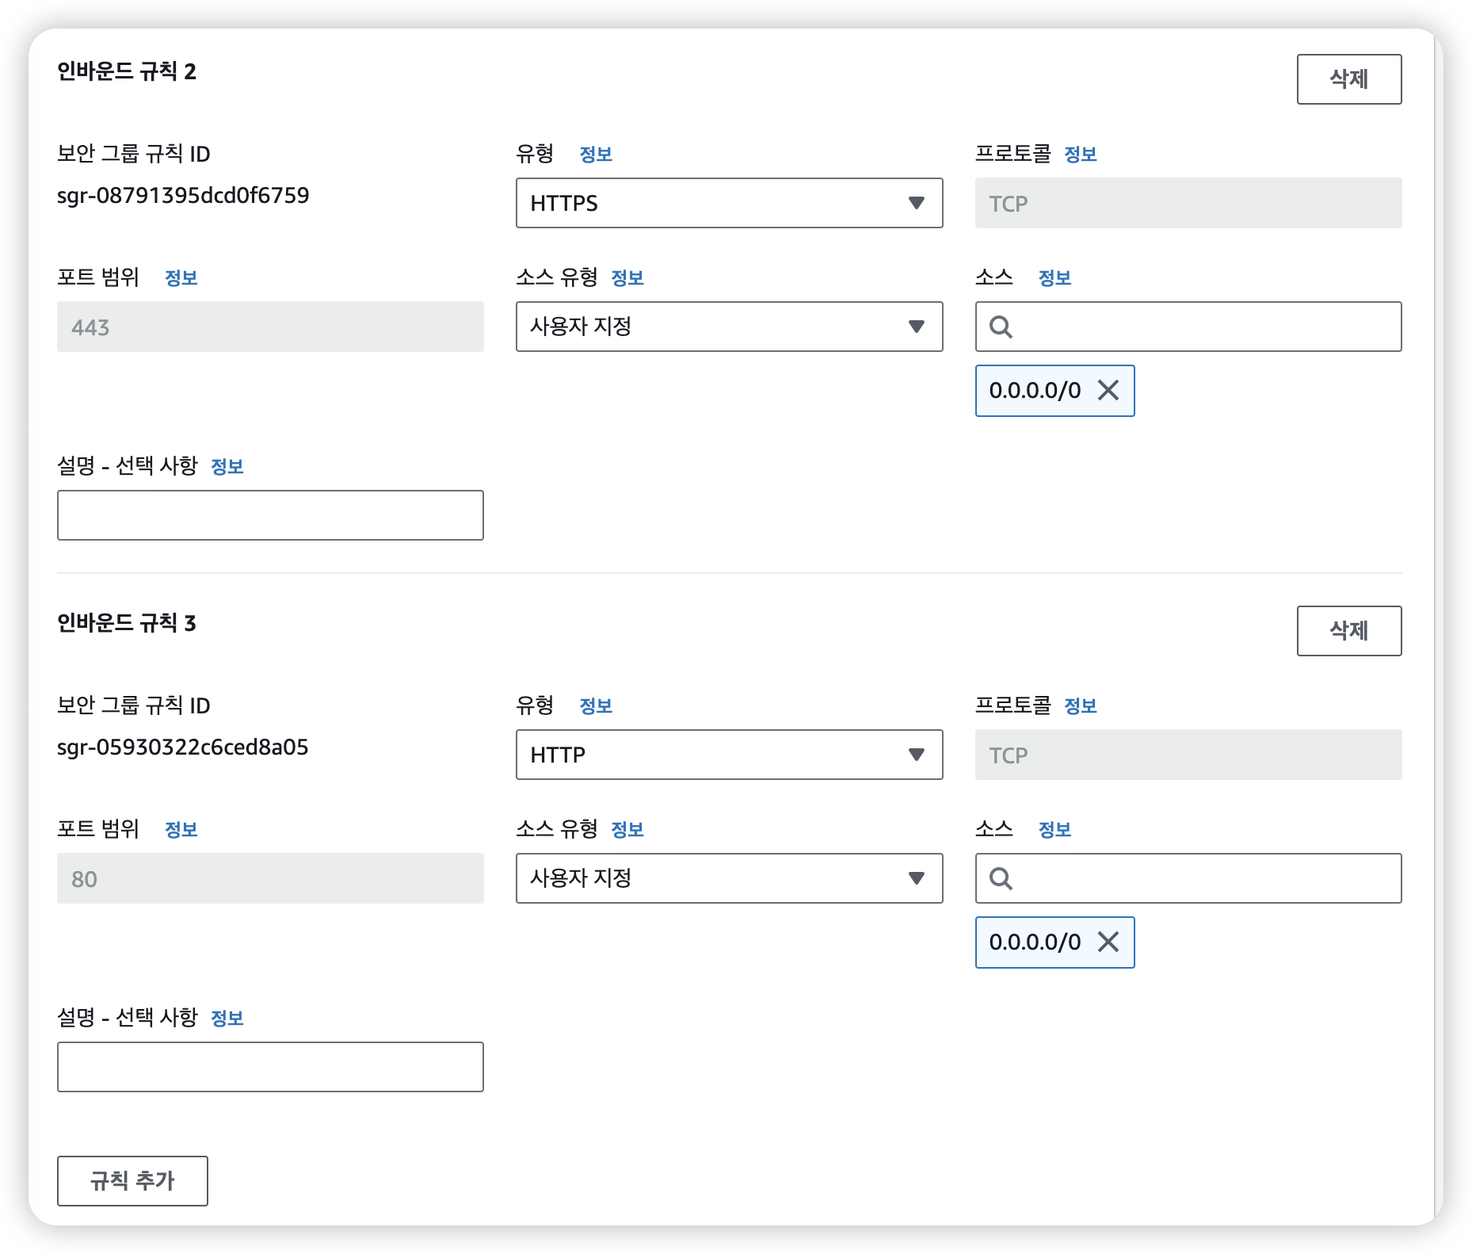Open 정보 link beside rule 3 설명 - 선택 사항
The image size is (1472, 1254).
point(227,1019)
